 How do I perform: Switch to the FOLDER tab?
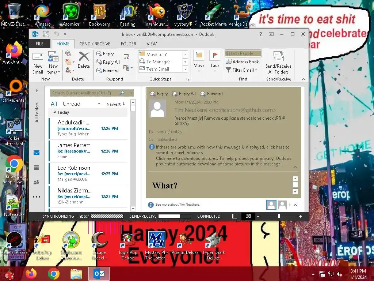(x=129, y=44)
